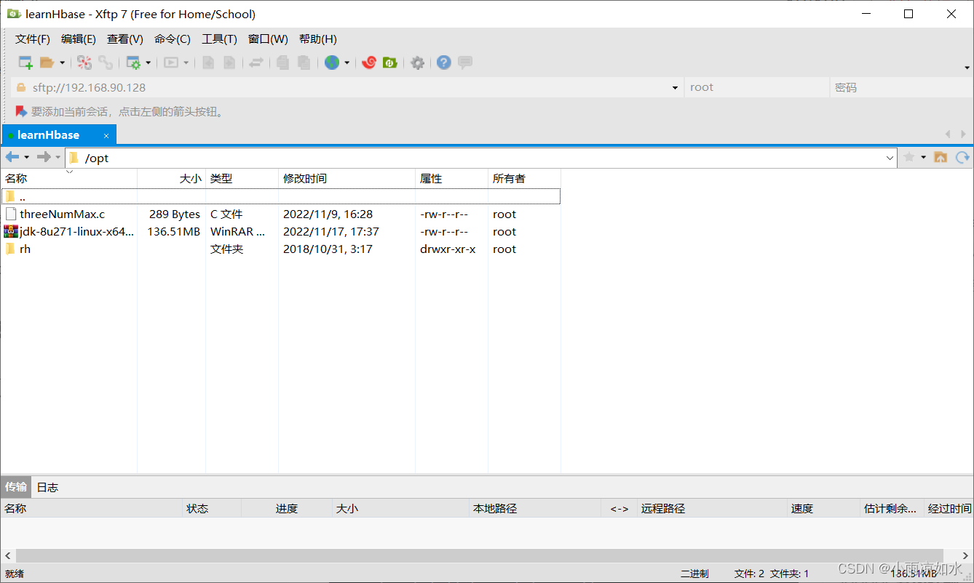This screenshot has width=974, height=583.
Task: Open the 命令(C) menu
Action: [173, 39]
